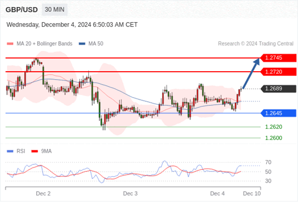Click the MA 20 + Bollinger Bands legend swatch
Image resolution: width=298 pixels, height=202 pixels.
pyautogui.click(x=10, y=44)
